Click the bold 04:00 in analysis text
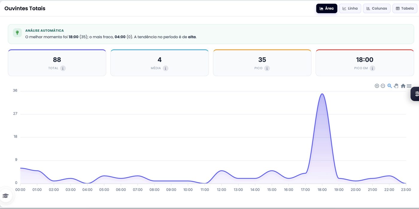Viewport: 419px width, 209px height. point(120,37)
